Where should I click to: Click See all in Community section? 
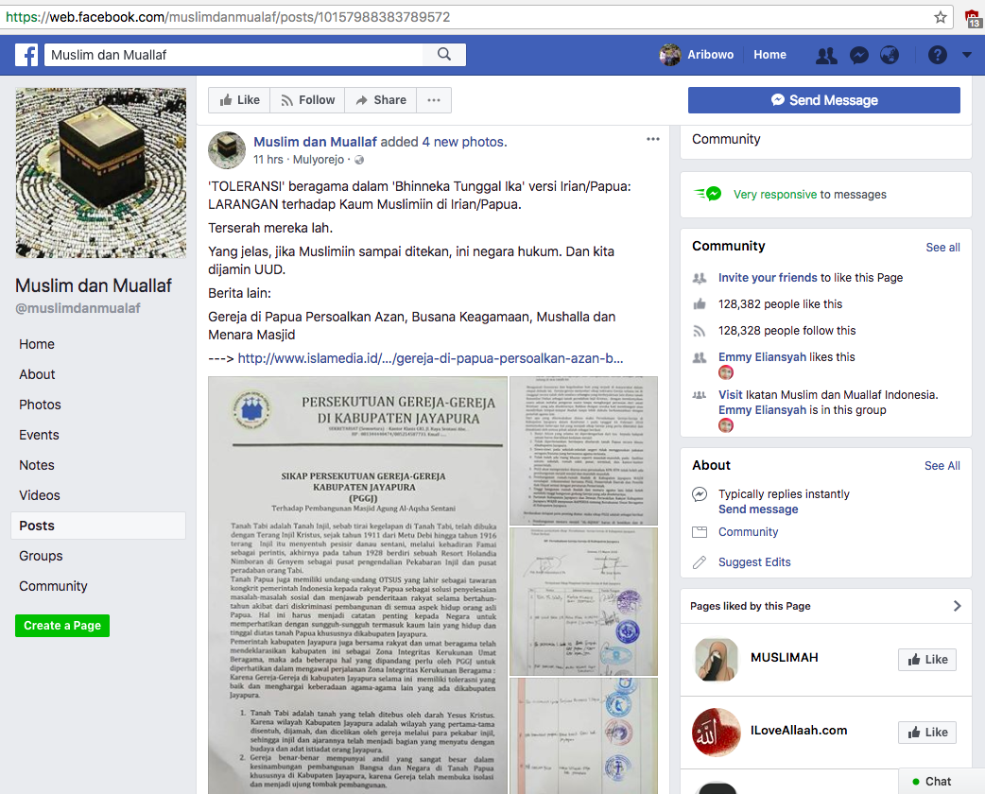(x=942, y=248)
